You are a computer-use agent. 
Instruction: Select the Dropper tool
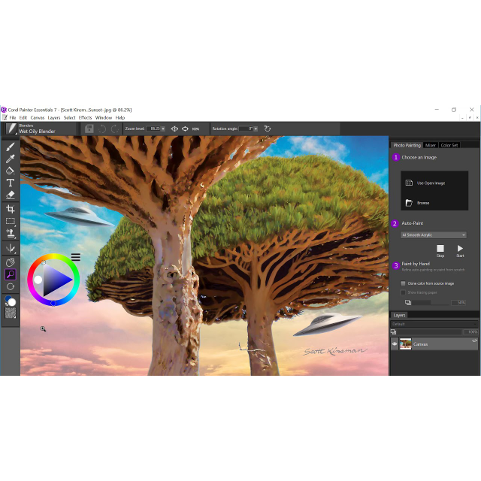[10, 159]
